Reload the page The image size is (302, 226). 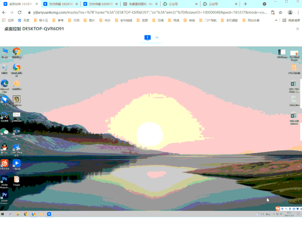(20, 12)
